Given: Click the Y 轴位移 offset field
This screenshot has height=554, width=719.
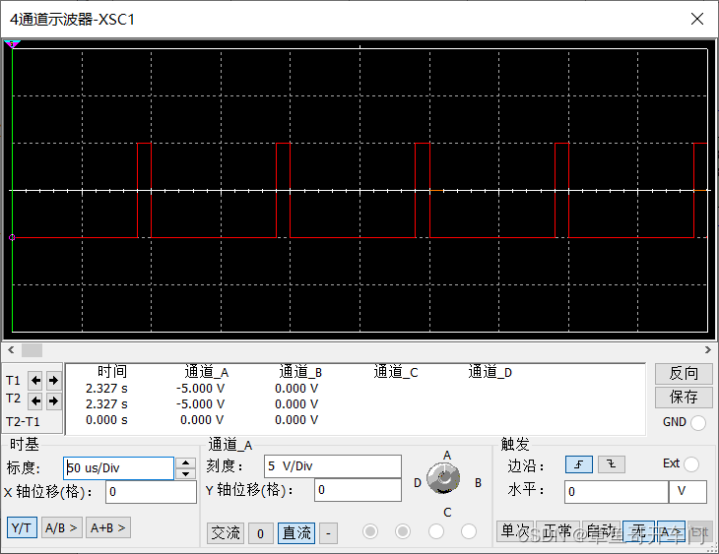Looking at the screenshot, I should [358, 490].
